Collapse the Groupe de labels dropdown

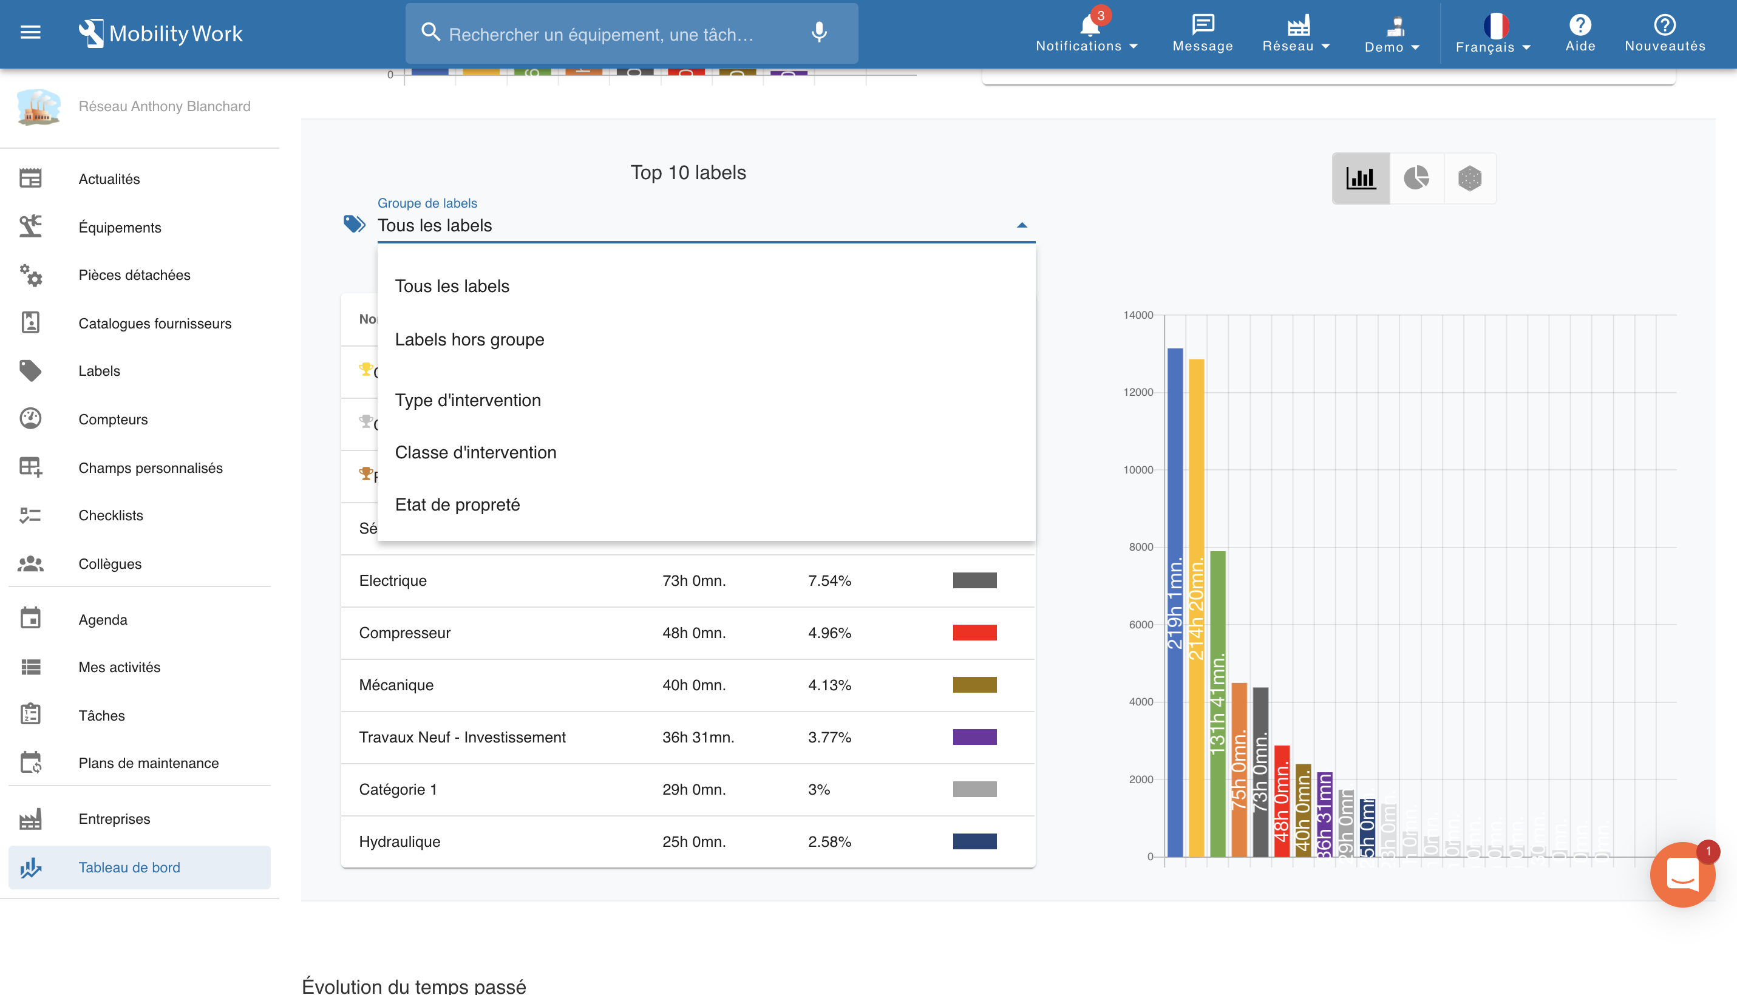pos(1021,225)
